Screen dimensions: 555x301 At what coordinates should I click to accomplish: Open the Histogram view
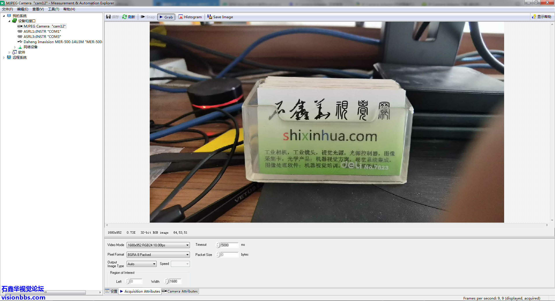[x=190, y=17]
